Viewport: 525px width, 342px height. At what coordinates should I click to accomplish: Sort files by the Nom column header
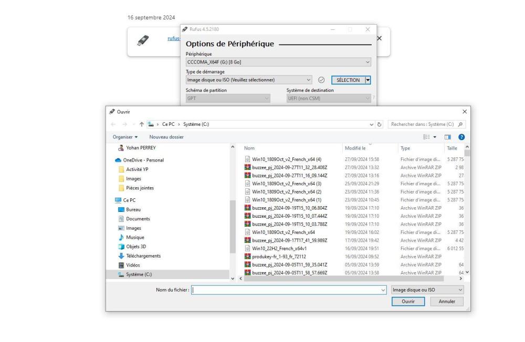(249, 148)
